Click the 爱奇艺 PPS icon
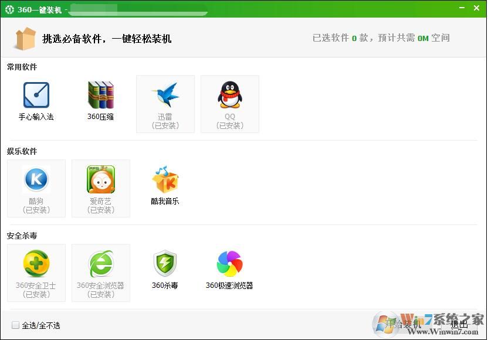Viewport: 488px width, 340px height. (101, 179)
